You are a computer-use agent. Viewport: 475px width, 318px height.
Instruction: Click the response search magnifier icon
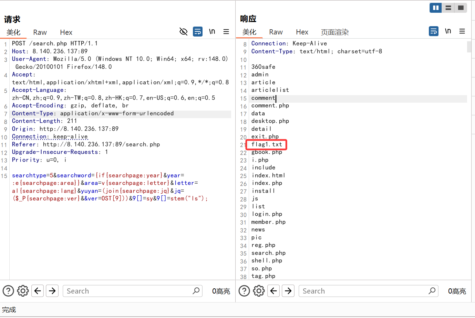432,291
